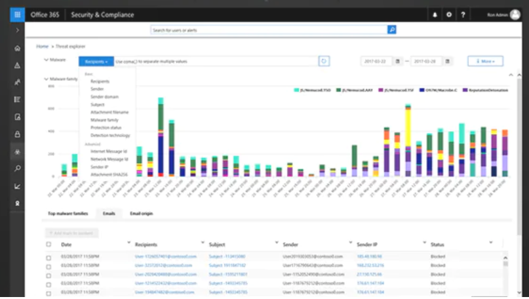This screenshot has width=529, height=299.
Task: Open the Sender IP column filter arrow
Action: (x=424, y=243)
